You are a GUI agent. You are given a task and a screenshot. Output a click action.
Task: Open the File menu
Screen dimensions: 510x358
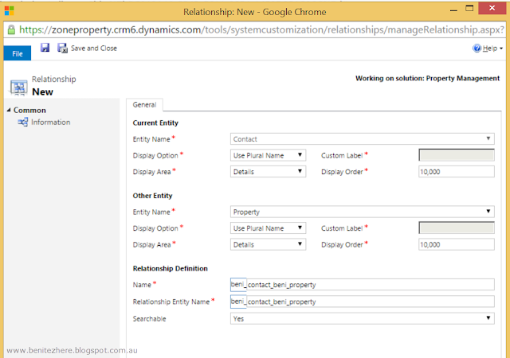tap(18, 53)
